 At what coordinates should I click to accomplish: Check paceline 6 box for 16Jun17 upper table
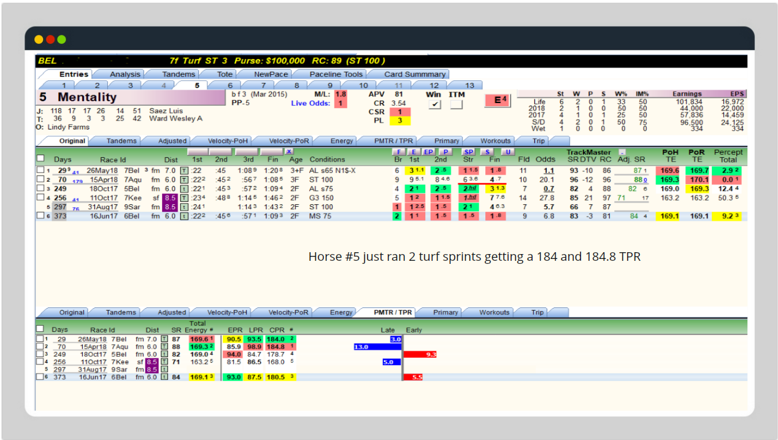[x=40, y=216]
